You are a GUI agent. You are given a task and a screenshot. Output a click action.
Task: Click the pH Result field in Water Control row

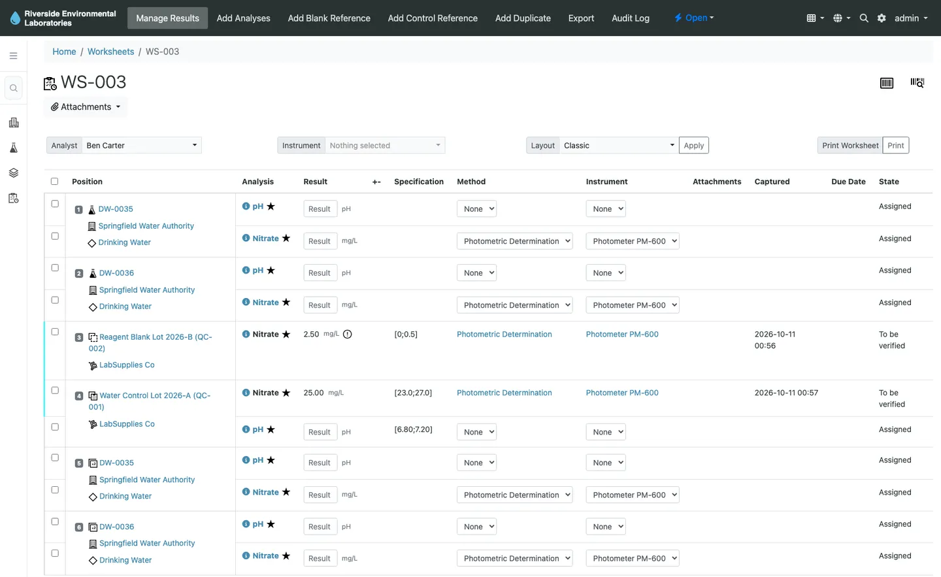[x=320, y=432]
